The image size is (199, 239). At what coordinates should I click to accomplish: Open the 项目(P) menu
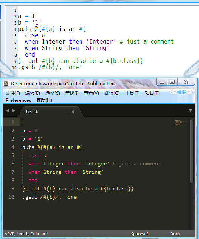pos(152,93)
